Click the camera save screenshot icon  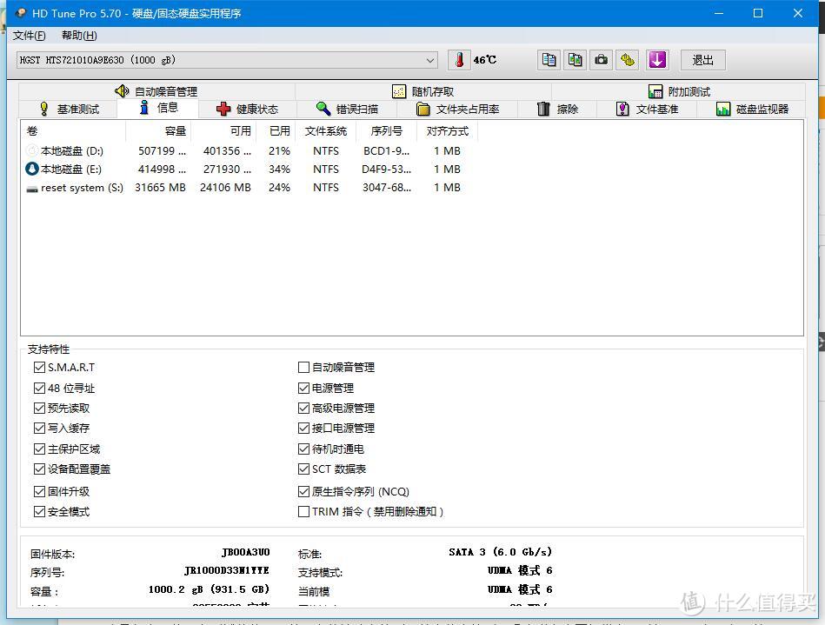(x=601, y=60)
